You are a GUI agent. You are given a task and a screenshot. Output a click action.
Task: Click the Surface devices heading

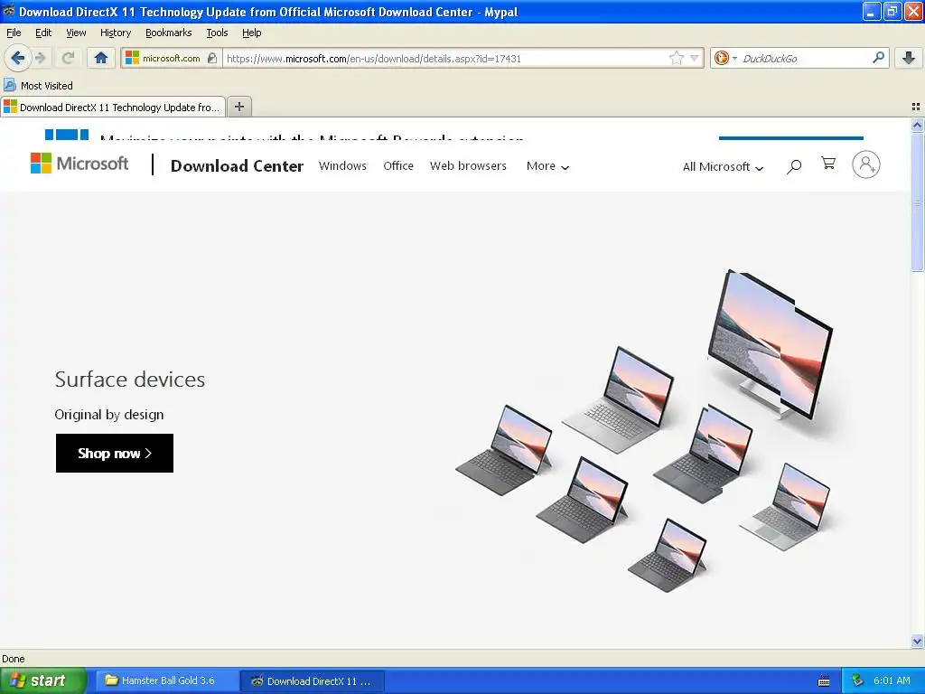130,380
